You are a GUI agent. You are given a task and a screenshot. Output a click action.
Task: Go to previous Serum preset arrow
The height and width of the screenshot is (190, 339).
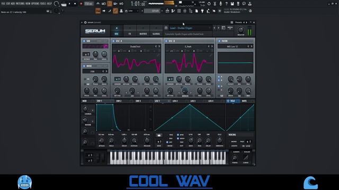pos(215,28)
